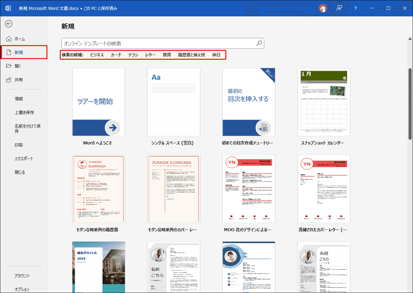Open the エクスポート page
Viewport: 413px width, 293px height.
(x=24, y=158)
